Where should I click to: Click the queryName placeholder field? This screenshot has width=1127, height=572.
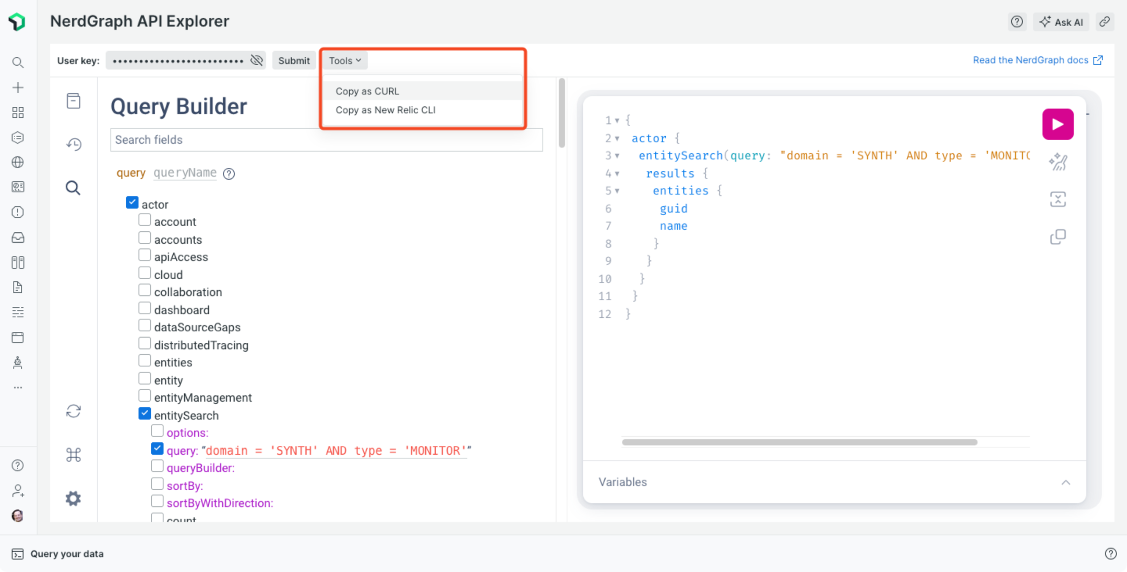(x=185, y=173)
